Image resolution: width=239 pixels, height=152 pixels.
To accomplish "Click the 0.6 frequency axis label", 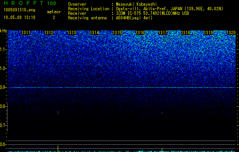I will pos(3,144).
